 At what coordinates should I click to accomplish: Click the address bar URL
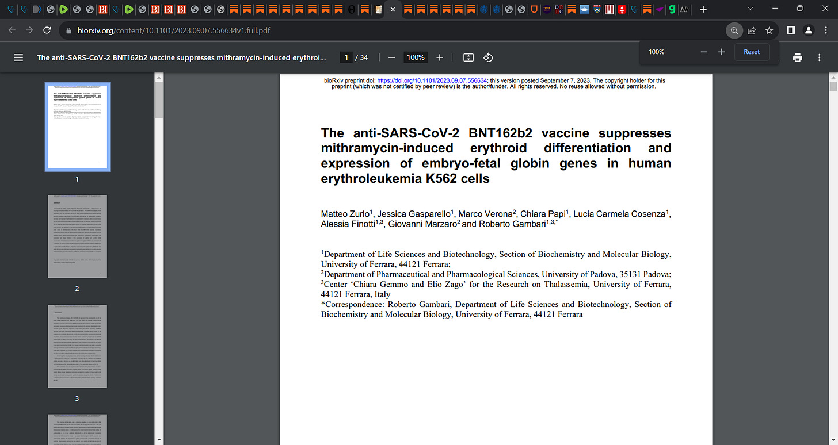click(173, 30)
